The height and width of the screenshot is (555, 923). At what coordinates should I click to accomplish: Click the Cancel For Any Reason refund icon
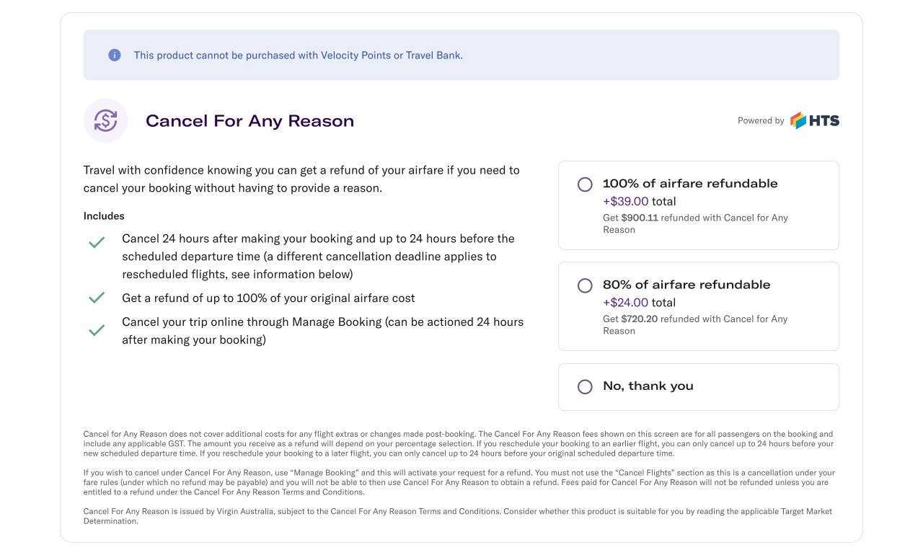105,120
